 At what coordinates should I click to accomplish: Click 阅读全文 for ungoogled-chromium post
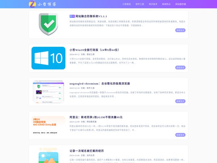[180, 101]
